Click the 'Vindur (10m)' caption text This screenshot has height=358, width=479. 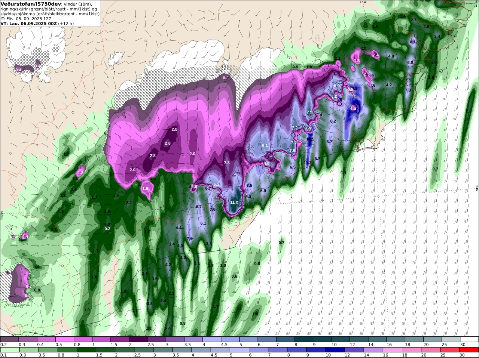(x=78, y=4)
